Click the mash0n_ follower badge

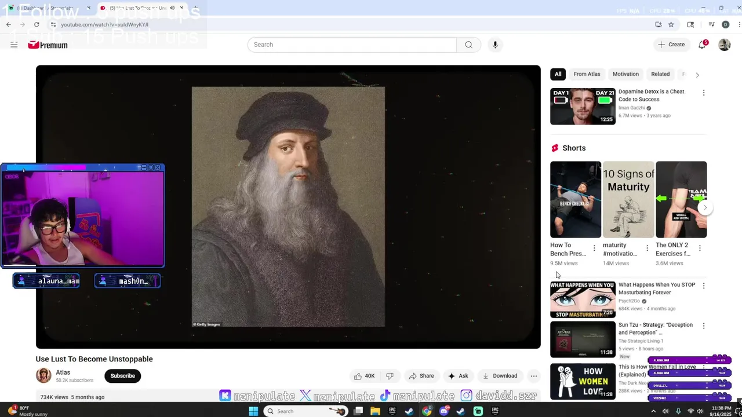[128, 281]
